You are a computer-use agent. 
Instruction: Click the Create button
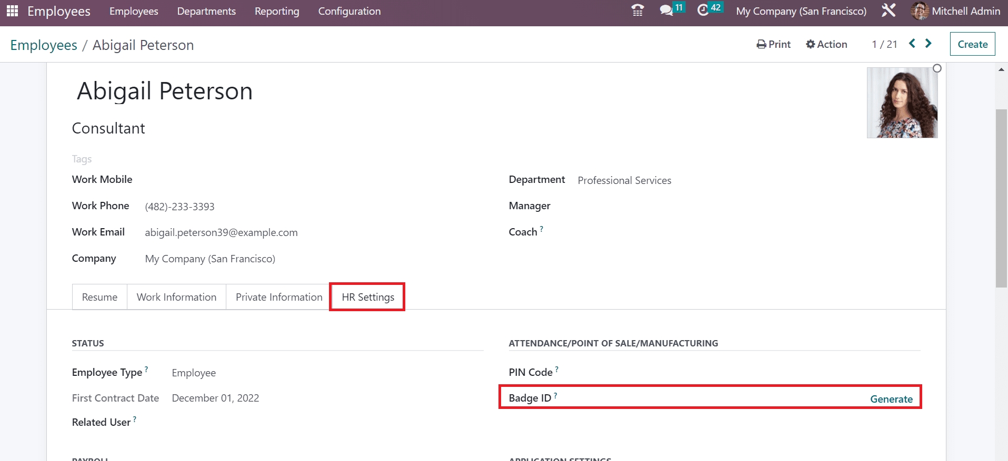(972, 44)
